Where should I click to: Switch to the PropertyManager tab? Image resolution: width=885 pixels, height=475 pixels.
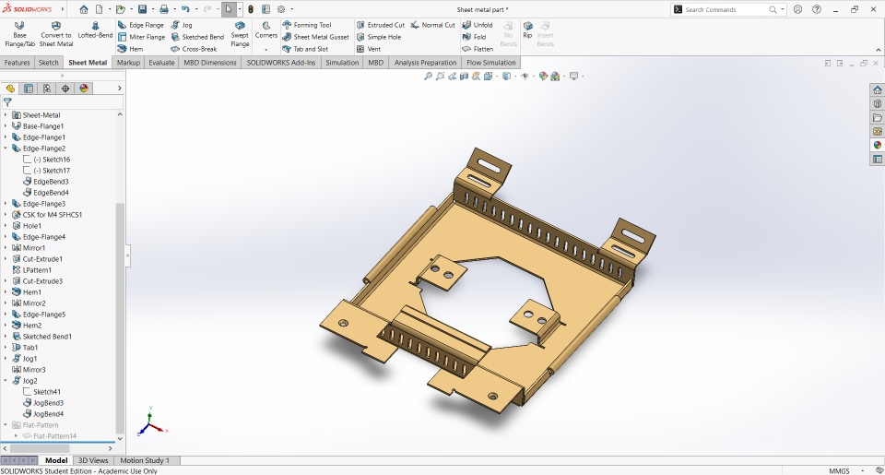coord(29,89)
